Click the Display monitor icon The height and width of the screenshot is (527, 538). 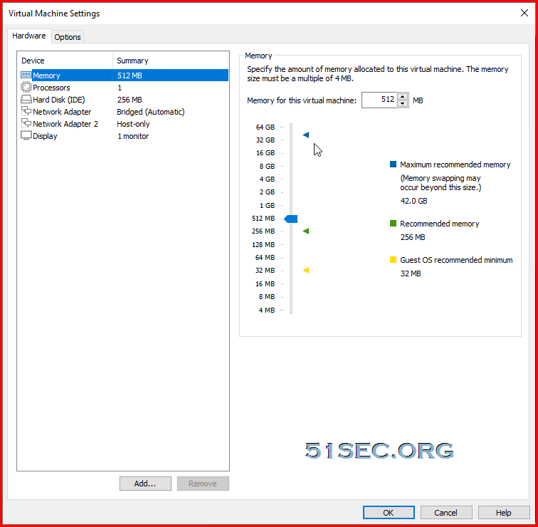pyautogui.click(x=26, y=135)
